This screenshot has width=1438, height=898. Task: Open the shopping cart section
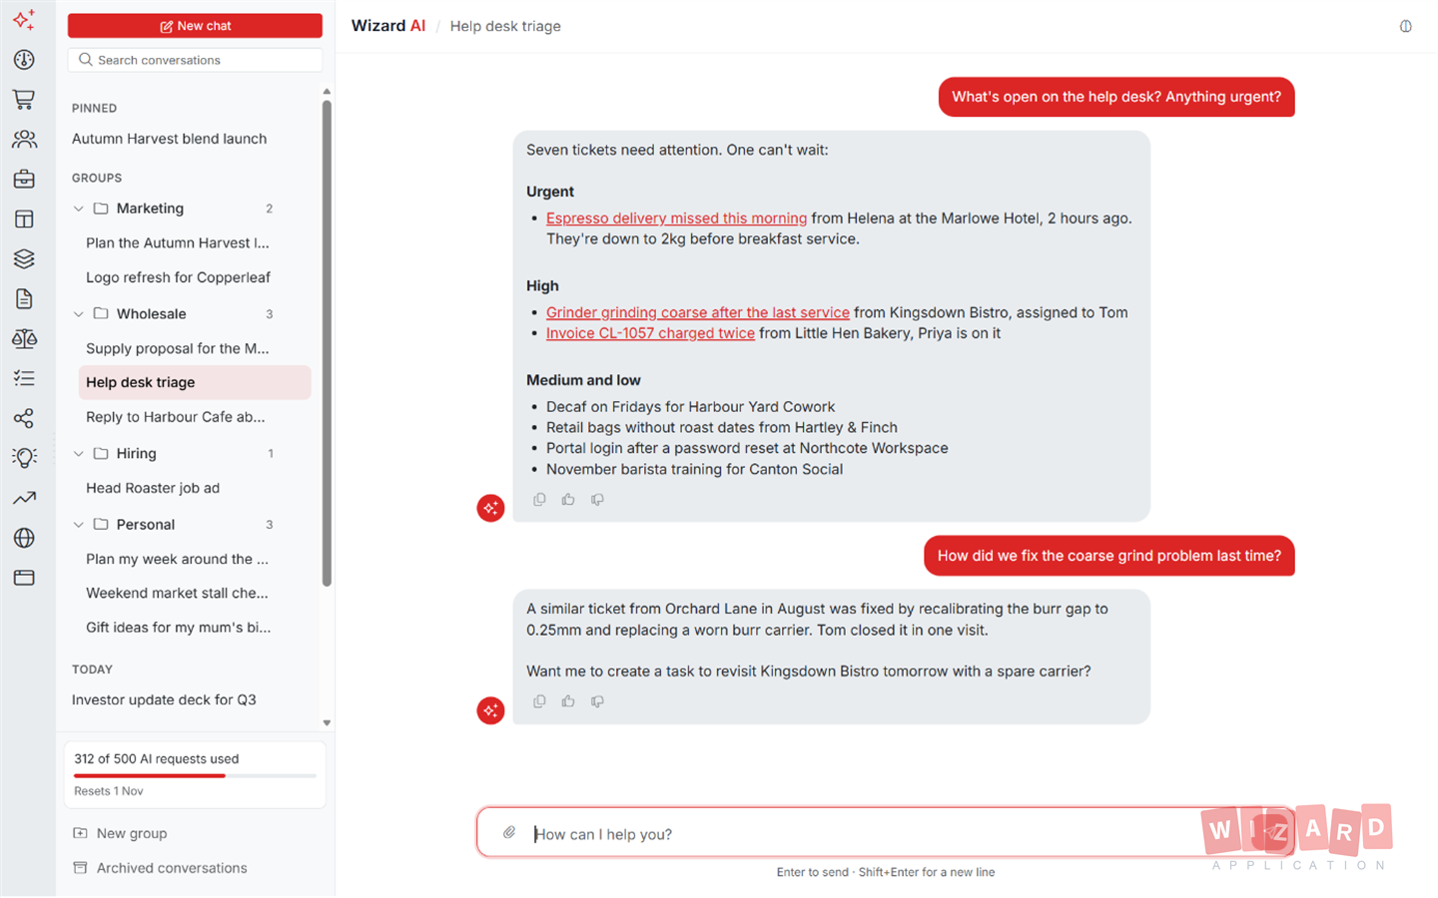pyautogui.click(x=24, y=100)
